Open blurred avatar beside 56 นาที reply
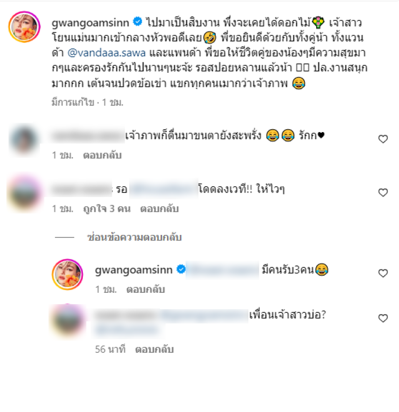 tap(68, 321)
